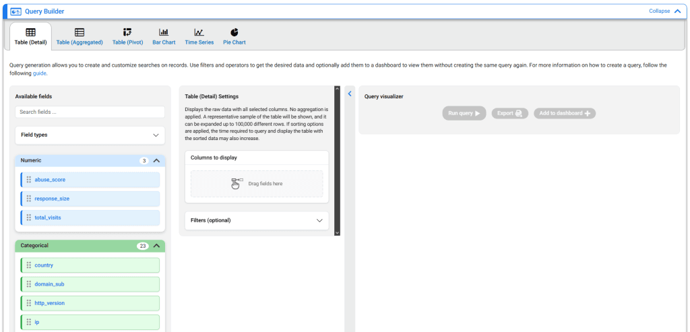The height and width of the screenshot is (332, 690).
Task: Open the guide link
Action: coord(39,73)
